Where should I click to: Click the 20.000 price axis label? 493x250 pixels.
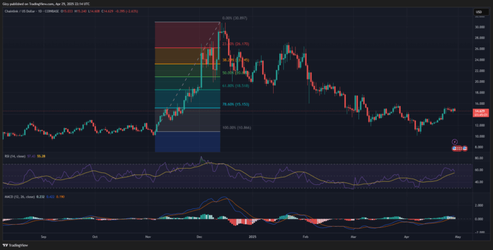480,81
